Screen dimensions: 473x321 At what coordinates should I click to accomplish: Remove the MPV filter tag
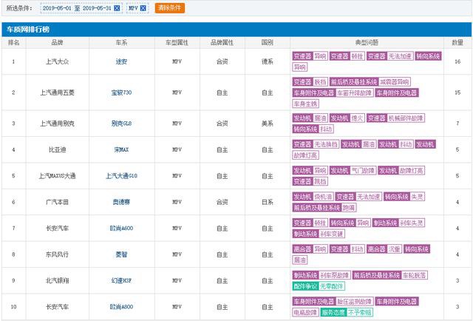143,8
